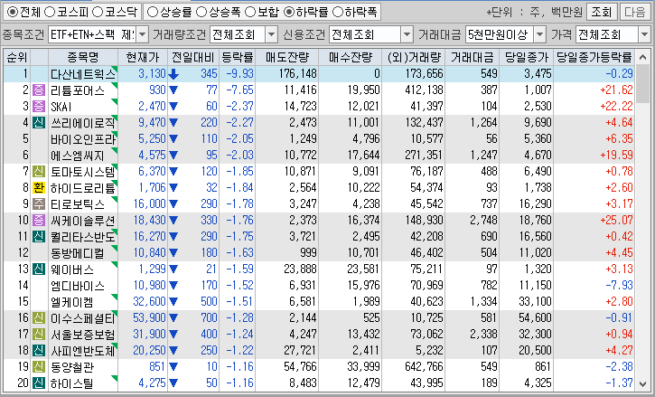The width and height of the screenshot is (655, 397).
Task: Select the 하락률 radio button
Action: [x=289, y=12]
